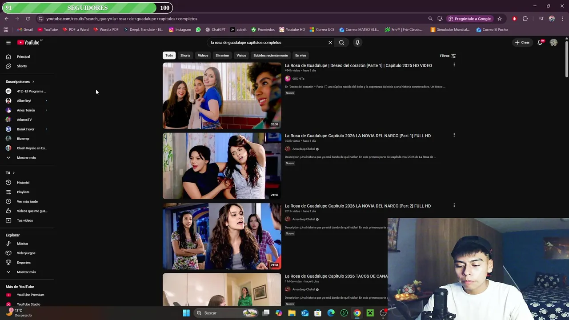Viewport: 569px width, 320px height.
Task: Select the Subidos recientemente filter chip
Action: (271, 56)
